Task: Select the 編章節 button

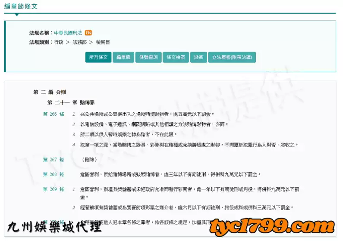Action: [x=123, y=57]
